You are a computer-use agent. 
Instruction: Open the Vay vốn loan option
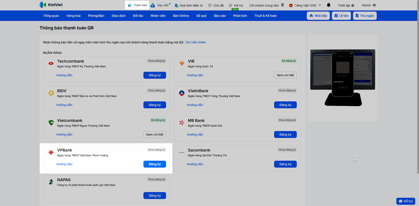(x=161, y=5)
